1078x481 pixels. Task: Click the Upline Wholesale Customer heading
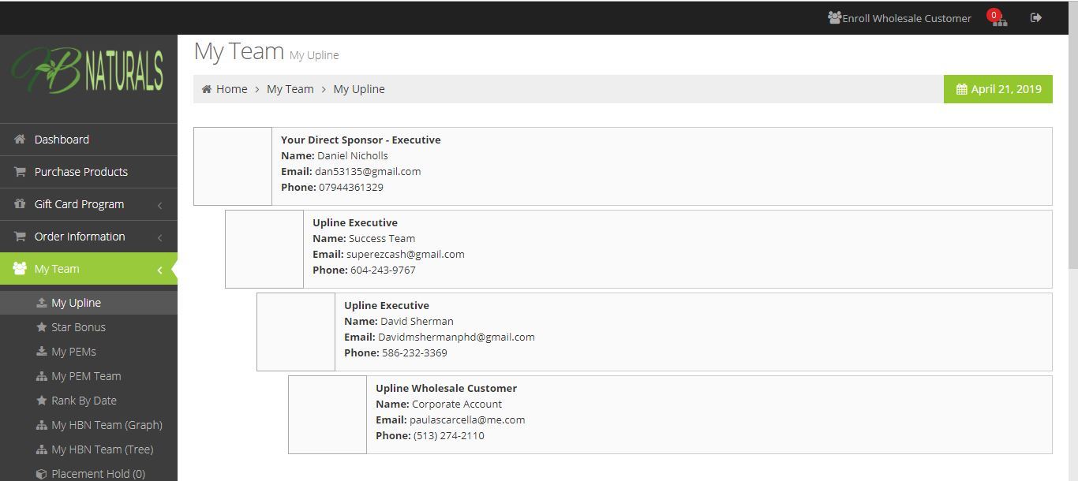(x=447, y=388)
